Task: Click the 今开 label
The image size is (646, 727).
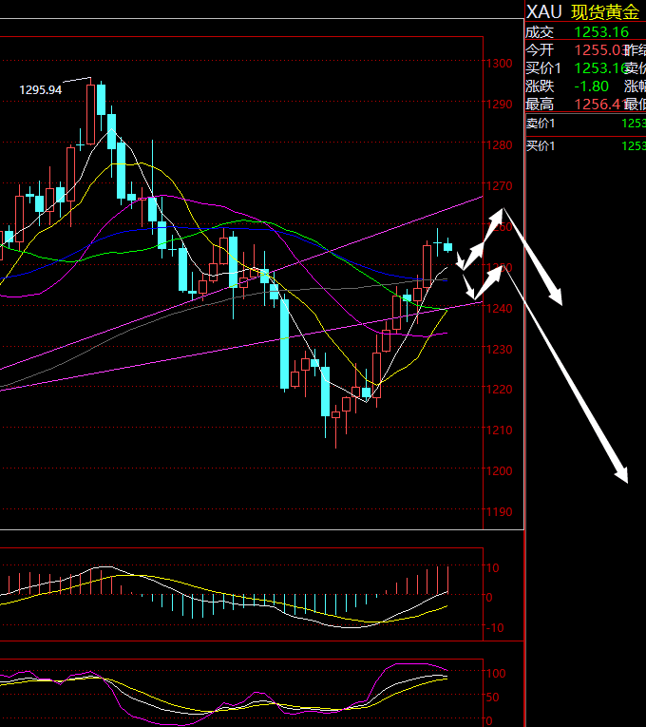Action: 540,50
